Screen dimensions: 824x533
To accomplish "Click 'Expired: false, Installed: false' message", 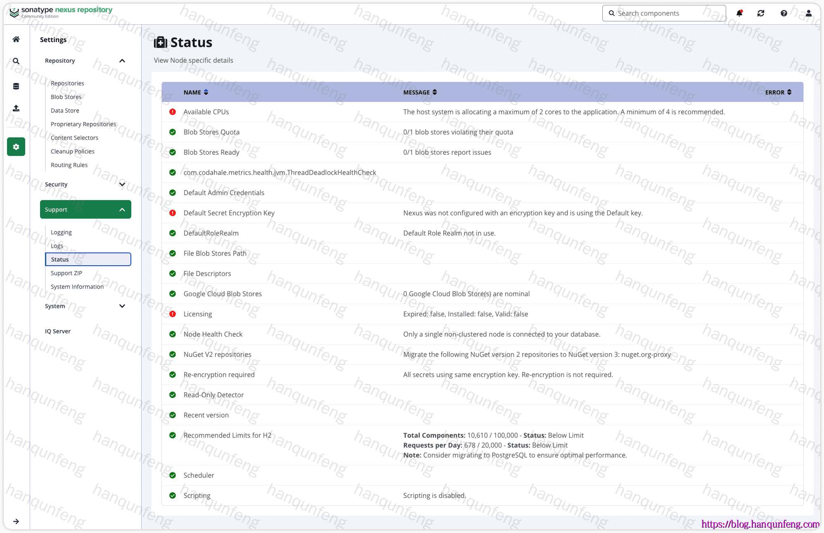I will coord(466,314).
